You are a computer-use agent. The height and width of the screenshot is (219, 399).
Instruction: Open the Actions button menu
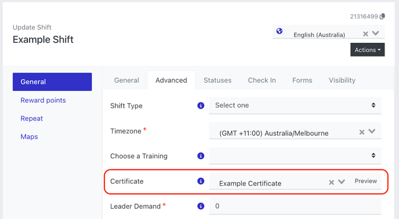click(368, 50)
